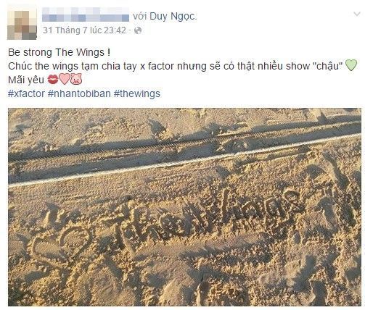This screenshot has height=310, width=365.
Task: Open the post timestamp 31 Tháng 7
Action: (x=84, y=30)
